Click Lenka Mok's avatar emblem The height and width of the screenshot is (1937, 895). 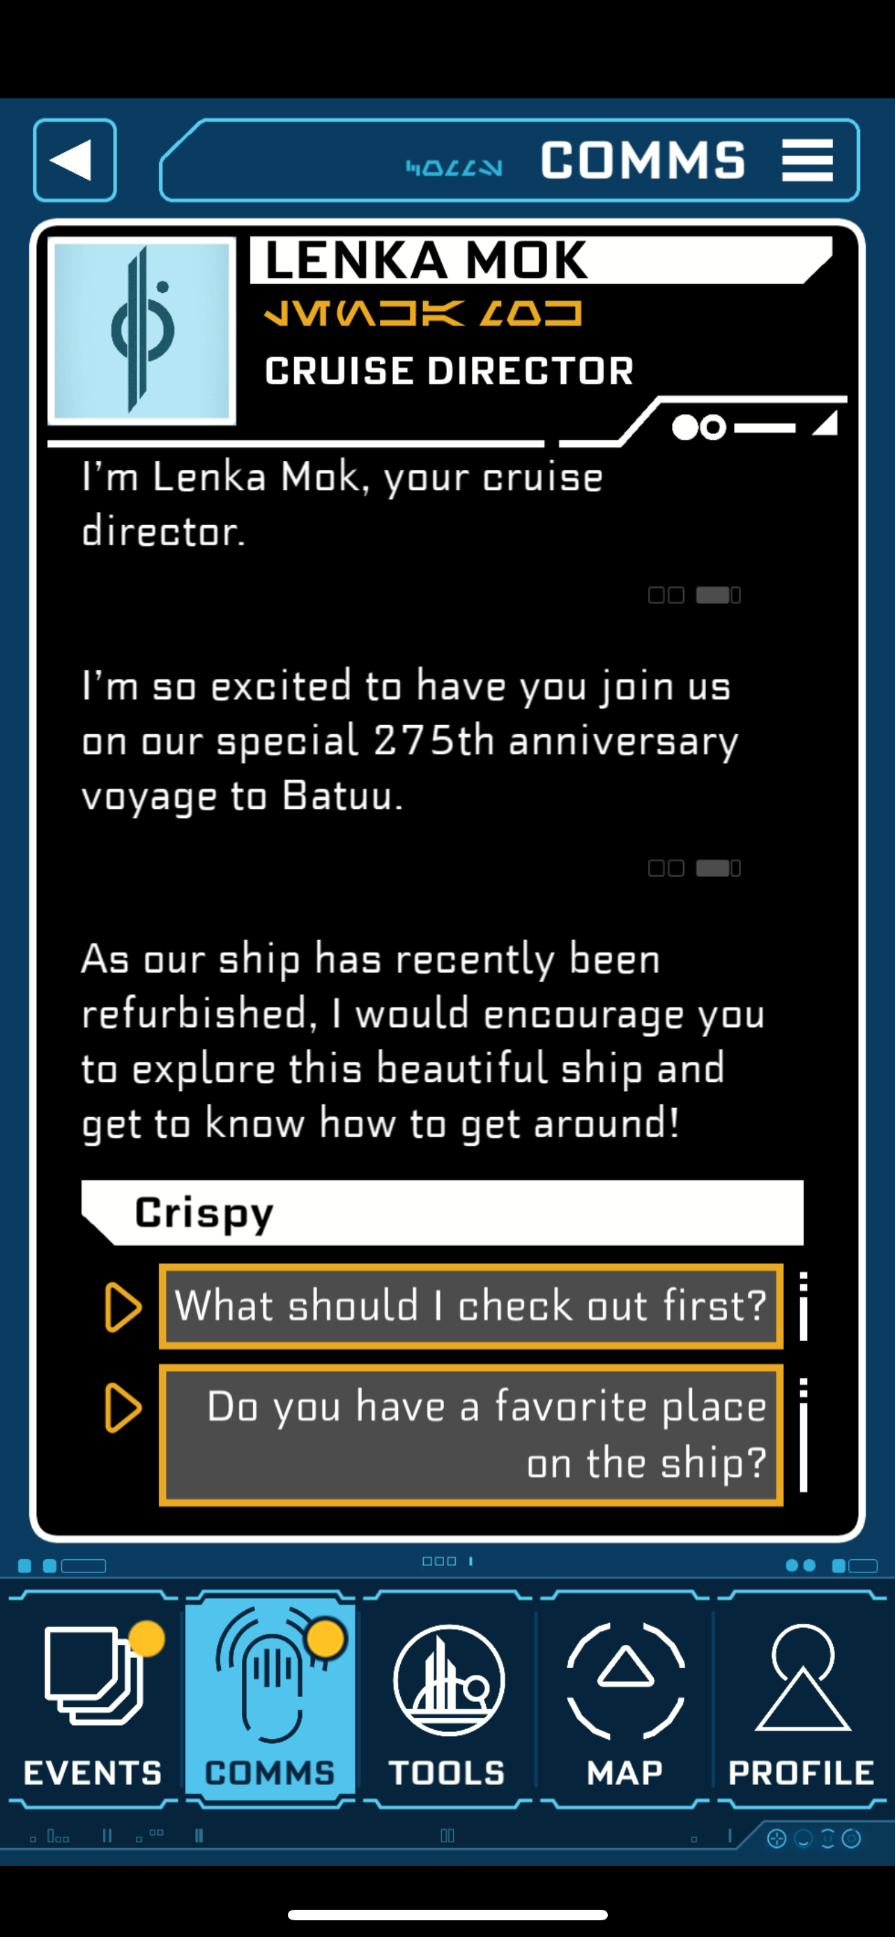[x=142, y=331]
